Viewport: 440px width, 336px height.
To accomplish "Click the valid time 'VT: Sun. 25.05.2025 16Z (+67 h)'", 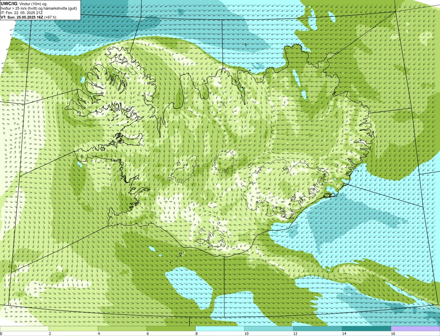I will click(29, 17).
